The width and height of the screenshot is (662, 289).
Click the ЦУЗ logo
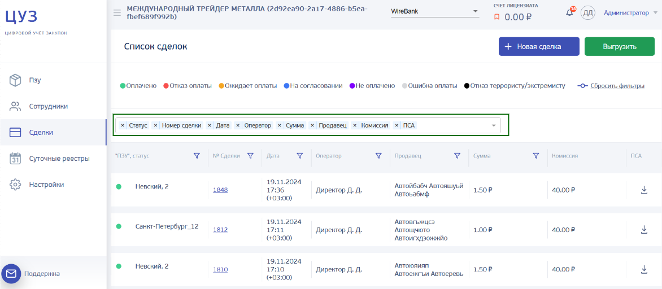[x=22, y=16]
